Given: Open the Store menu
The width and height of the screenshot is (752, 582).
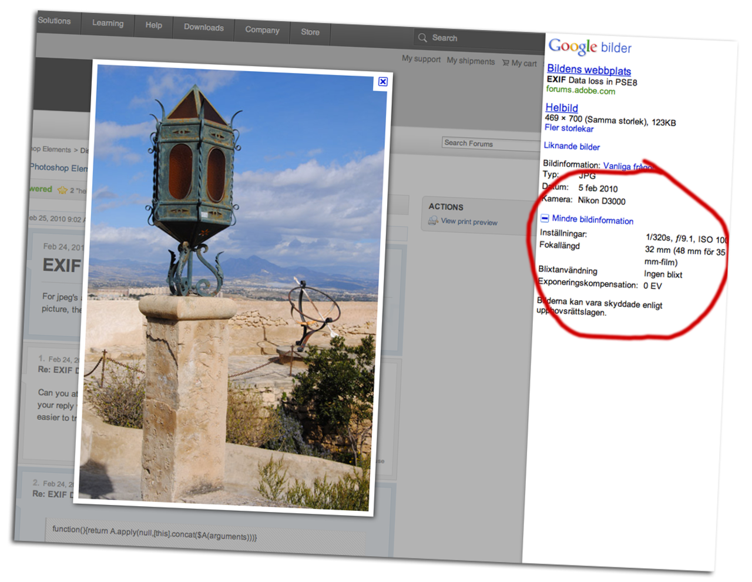Looking at the screenshot, I should coord(310,32).
